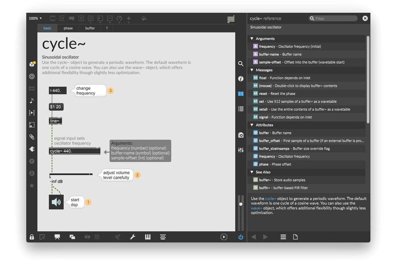Open the inspector info icon
This screenshot has height=267, width=396.
pyautogui.click(x=241, y=79)
